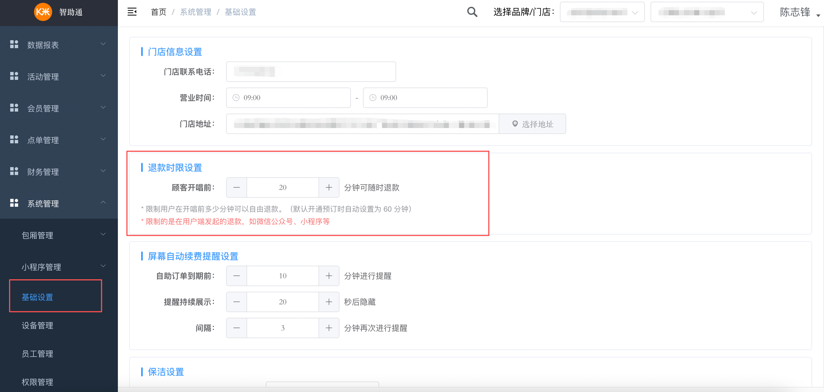Image resolution: width=824 pixels, height=392 pixels.
Task: Click the location pin icon on 选择地址 button
Action: click(515, 124)
